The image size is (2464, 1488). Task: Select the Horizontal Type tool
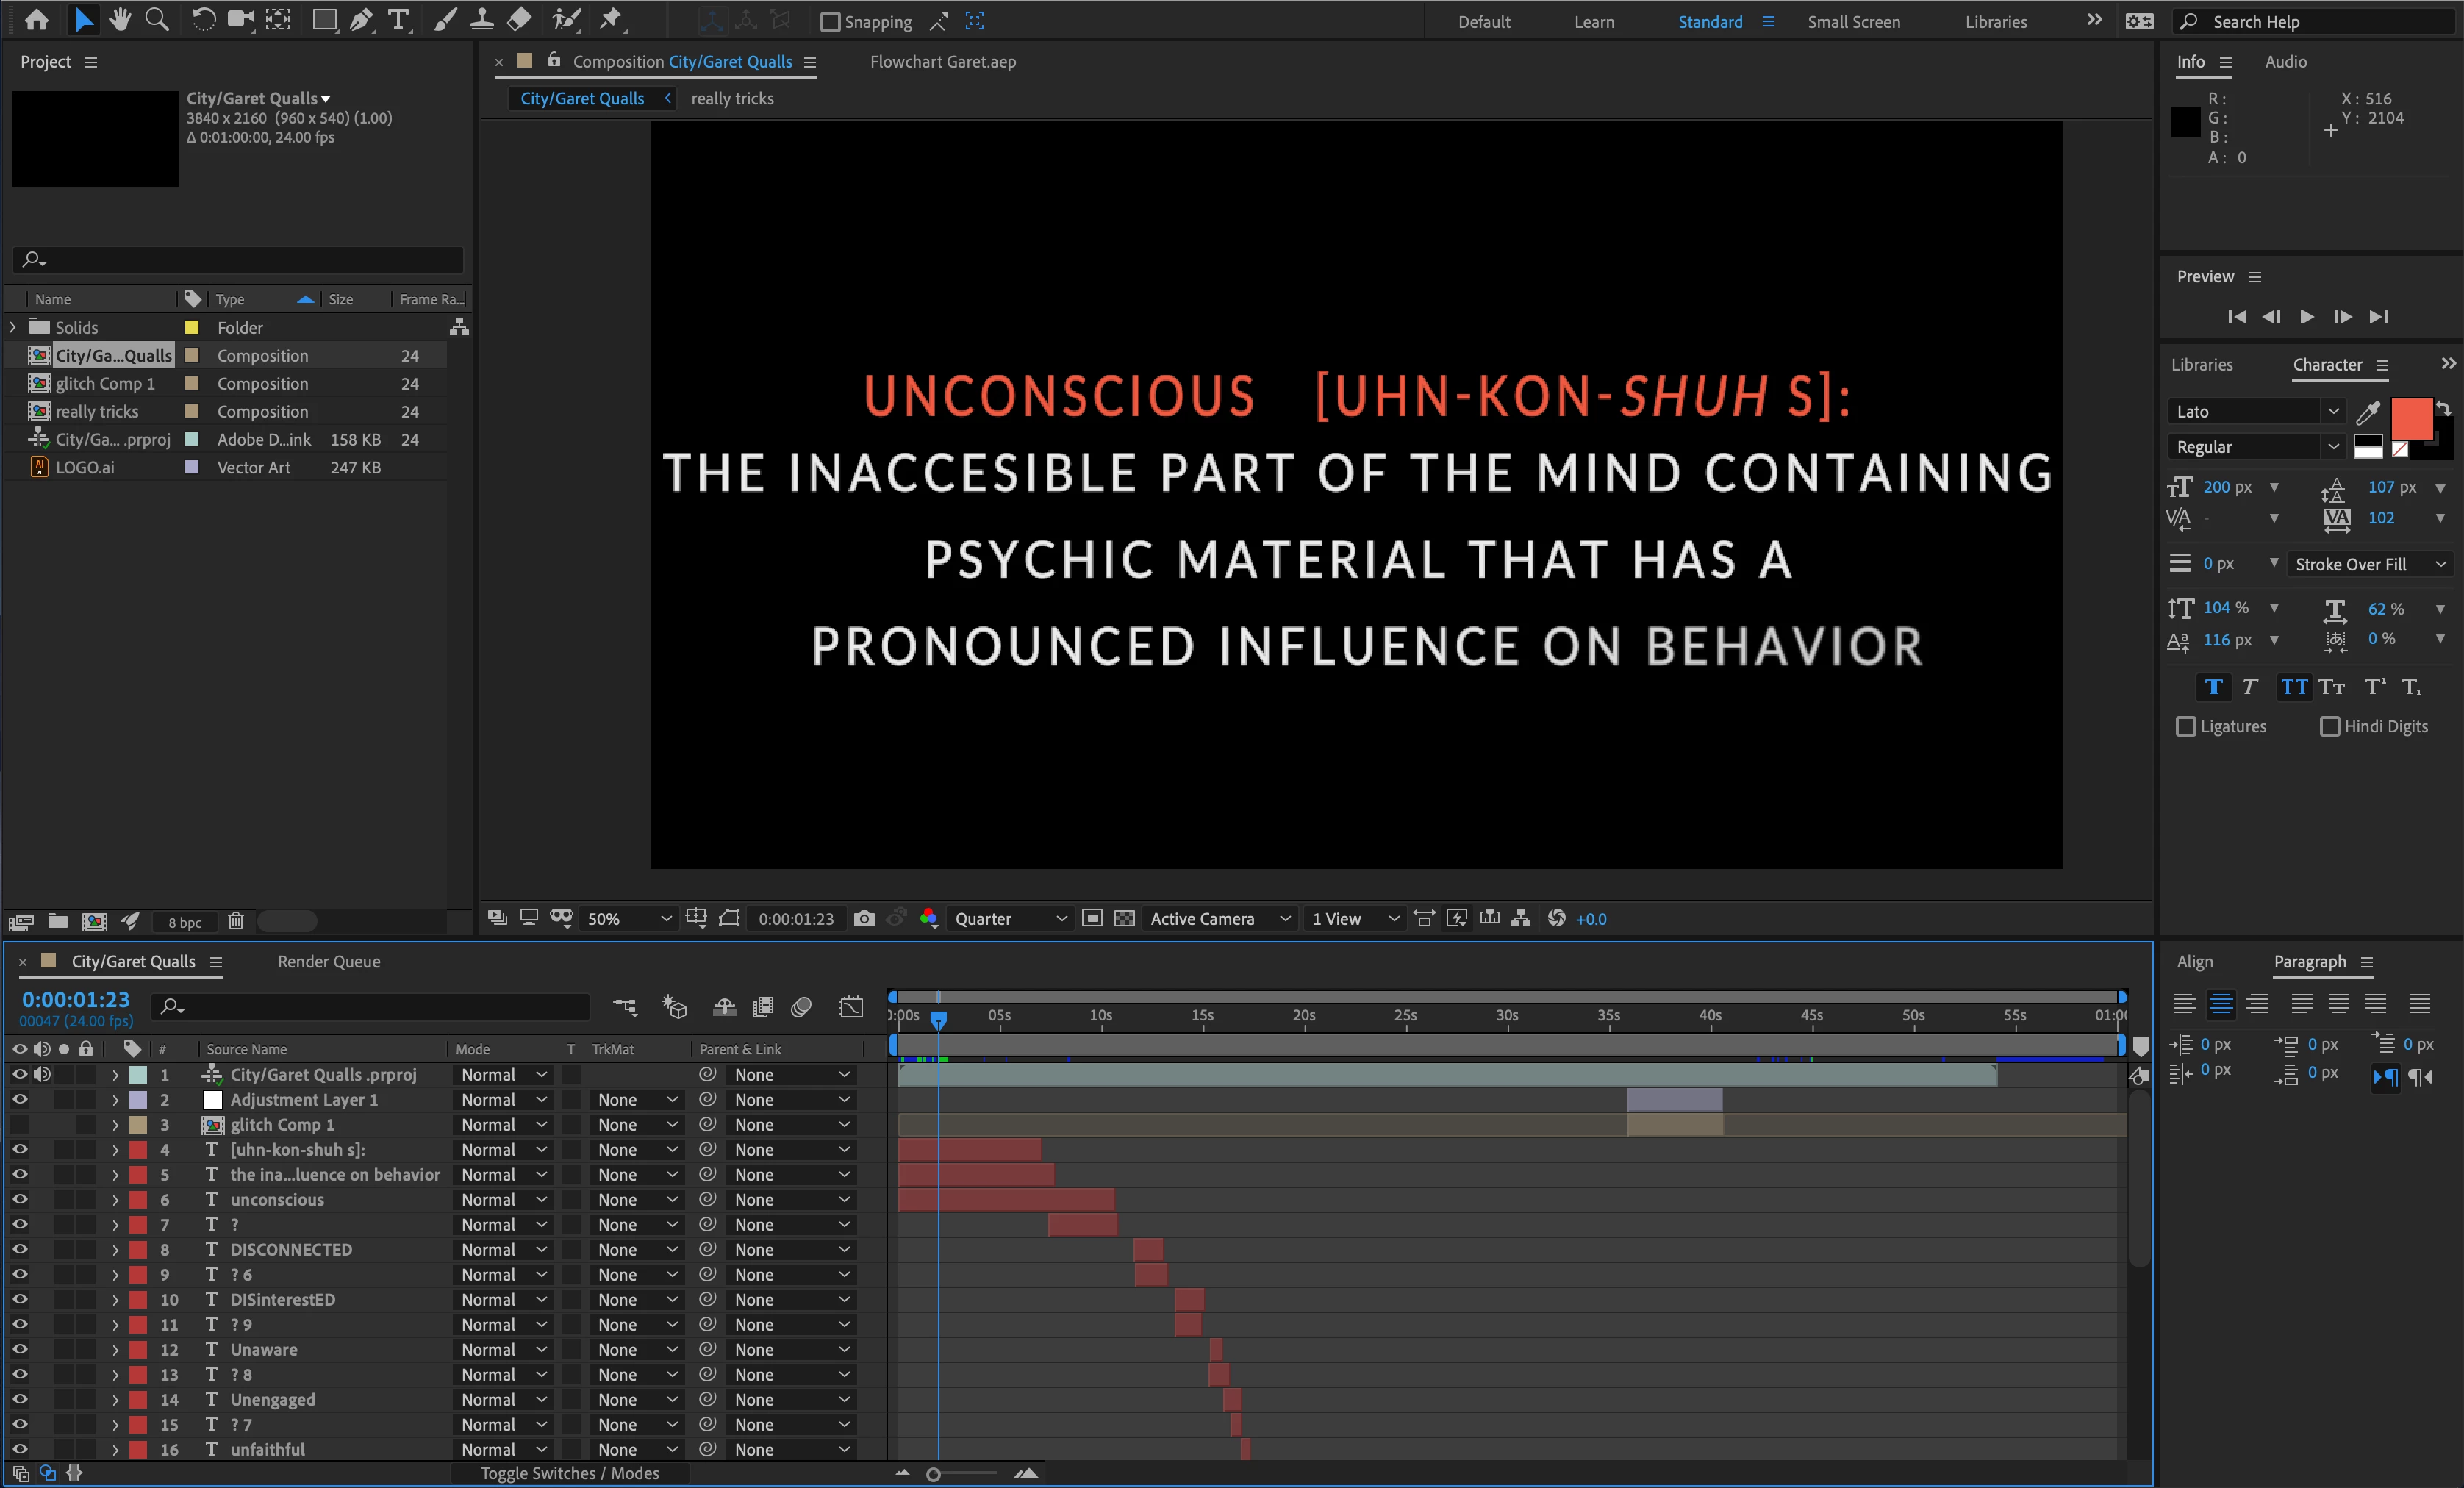point(398,20)
